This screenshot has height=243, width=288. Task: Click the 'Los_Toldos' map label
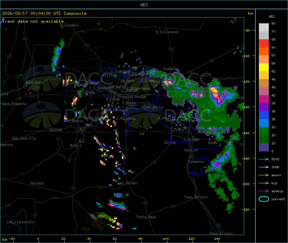click(x=127, y=183)
